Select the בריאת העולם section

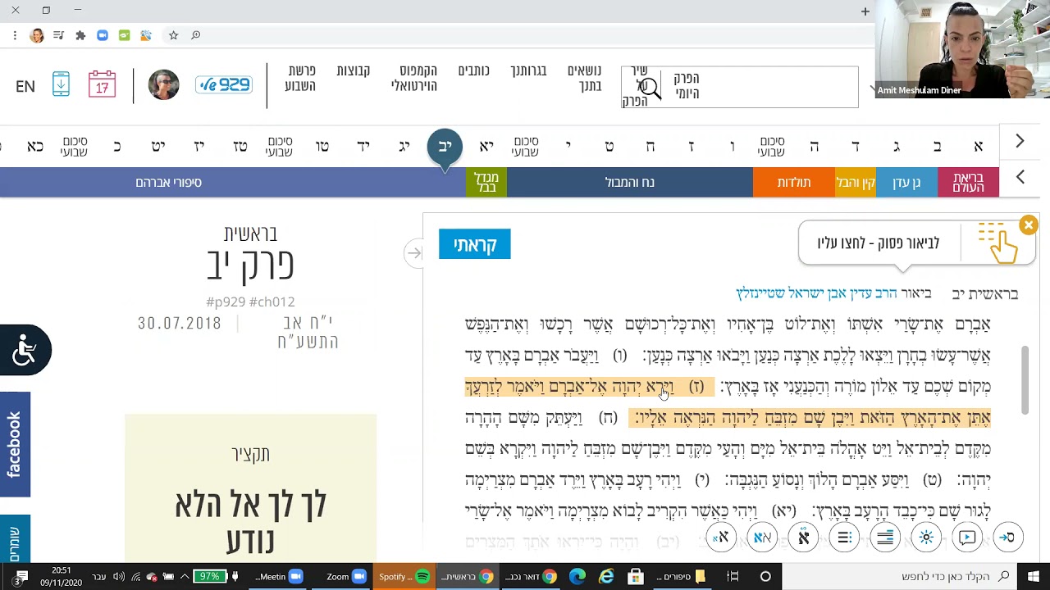click(968, 182)
